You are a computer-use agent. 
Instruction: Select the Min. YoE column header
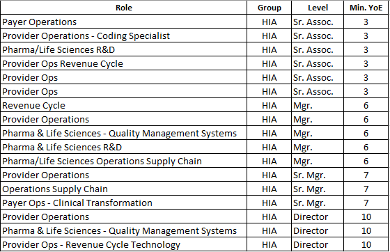366,8
